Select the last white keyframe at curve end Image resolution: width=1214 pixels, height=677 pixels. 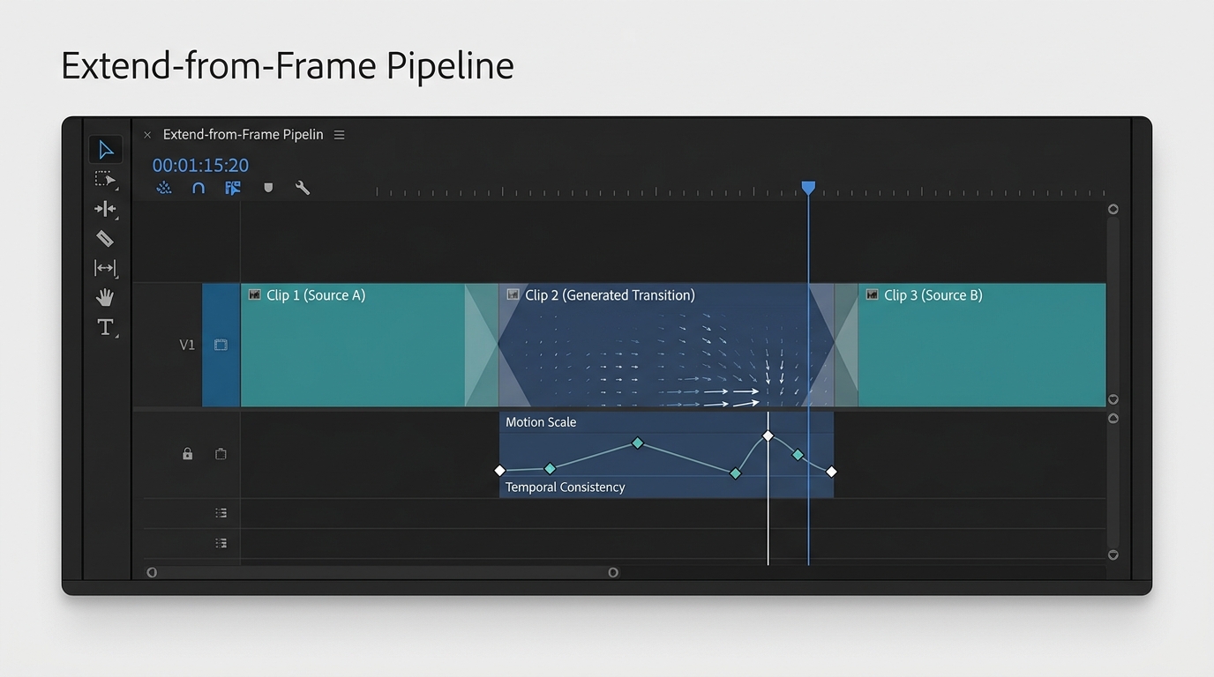pos(831,472)
